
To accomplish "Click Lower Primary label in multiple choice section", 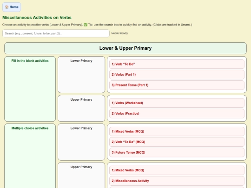I will coord(81,128).
